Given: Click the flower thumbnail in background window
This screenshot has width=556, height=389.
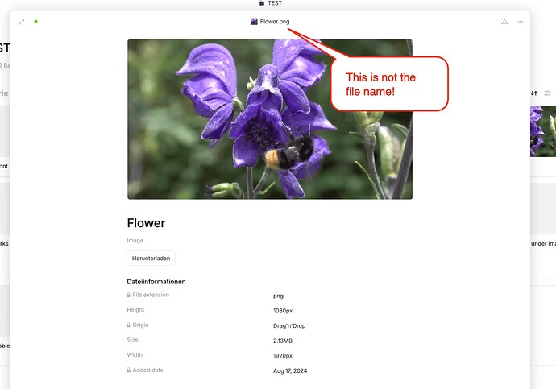Looking at the screenshot, I should 543,131.
